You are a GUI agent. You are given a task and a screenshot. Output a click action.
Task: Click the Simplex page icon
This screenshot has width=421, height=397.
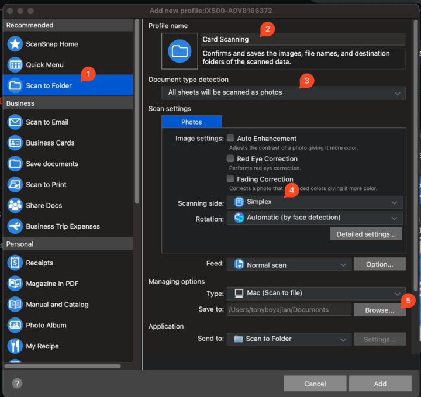[x=239, y=202]
